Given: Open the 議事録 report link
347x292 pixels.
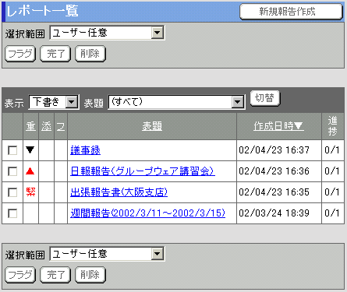Looking at the screenshot, I should point(85,150).
